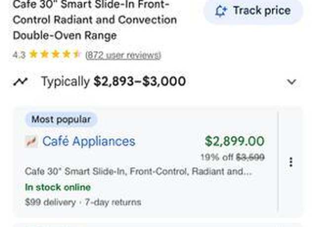The width and height of the screenshot is (316, 227).
Task: Click the product title heading text
Action: click(x=95, y=20)
